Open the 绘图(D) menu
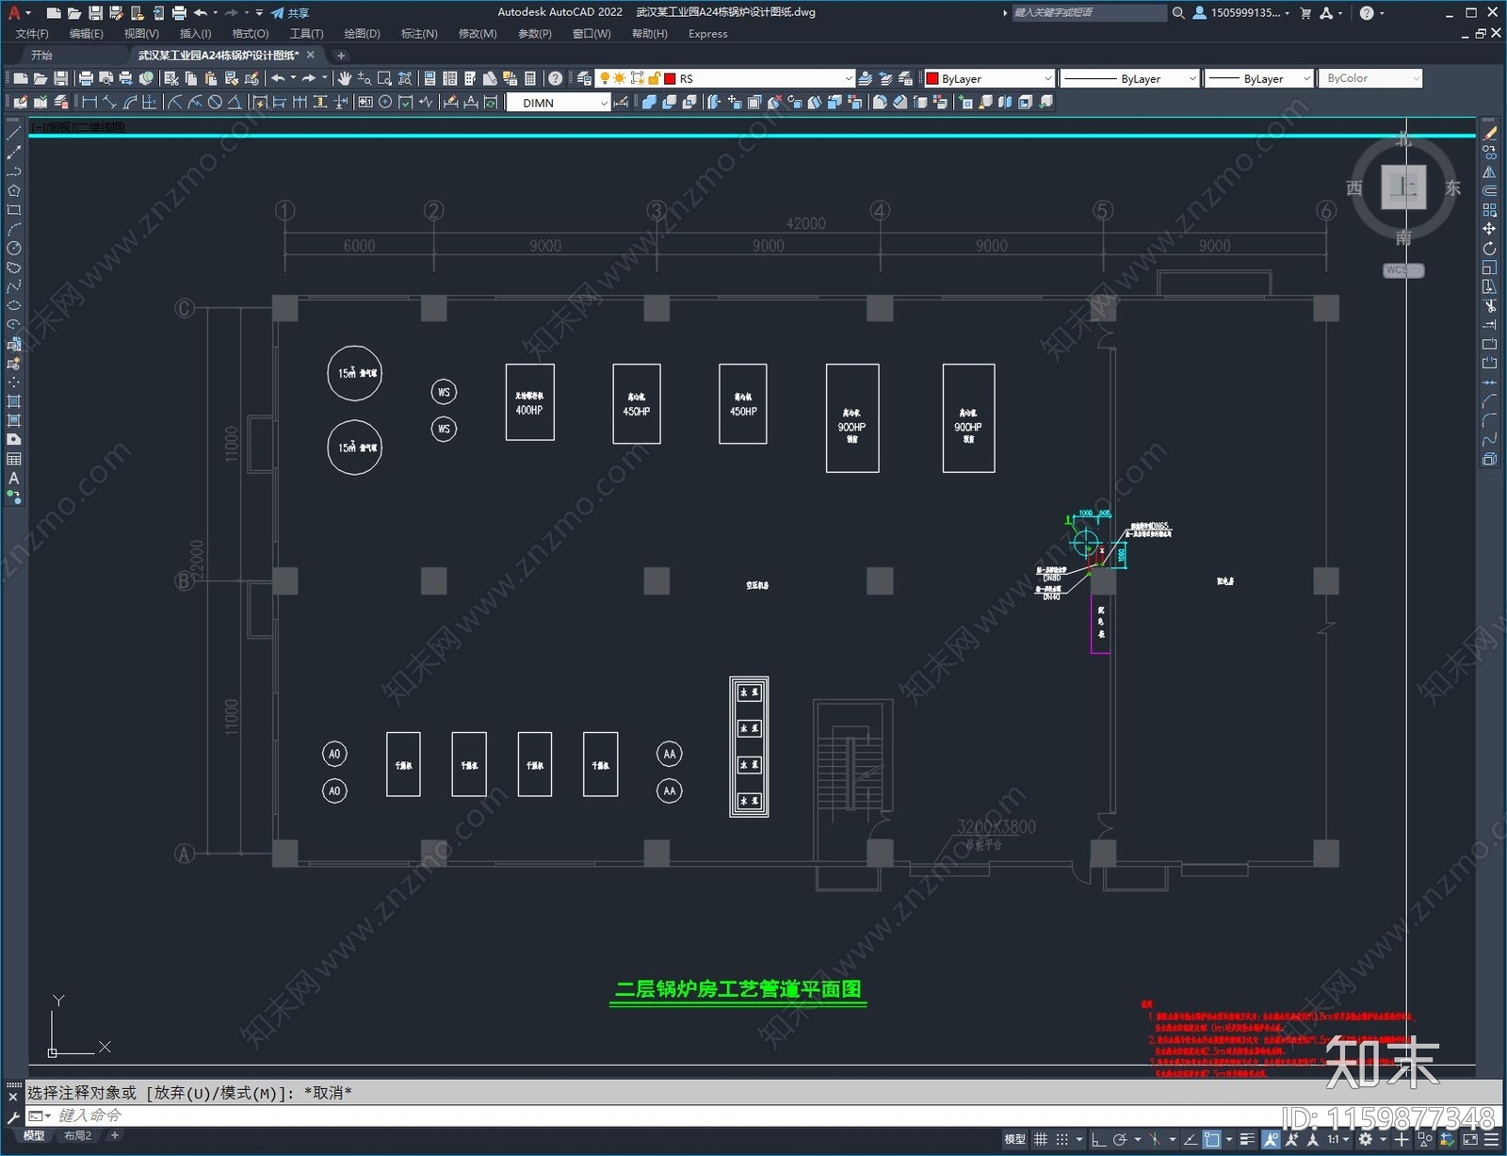Image resolution: width=1507 pixels, height=1156 pixels. (x=362, y=34)
